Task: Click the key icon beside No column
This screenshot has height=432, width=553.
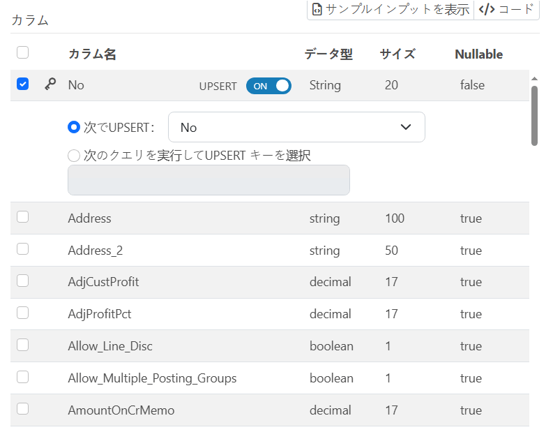Action: 50,85
